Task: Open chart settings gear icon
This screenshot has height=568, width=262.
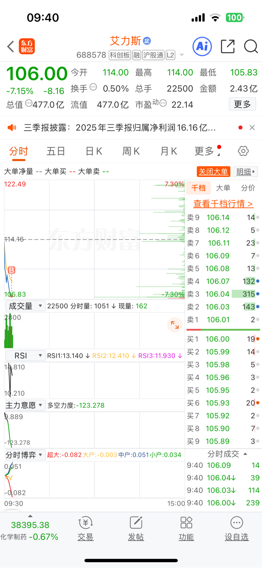Action: click(243, 151)
